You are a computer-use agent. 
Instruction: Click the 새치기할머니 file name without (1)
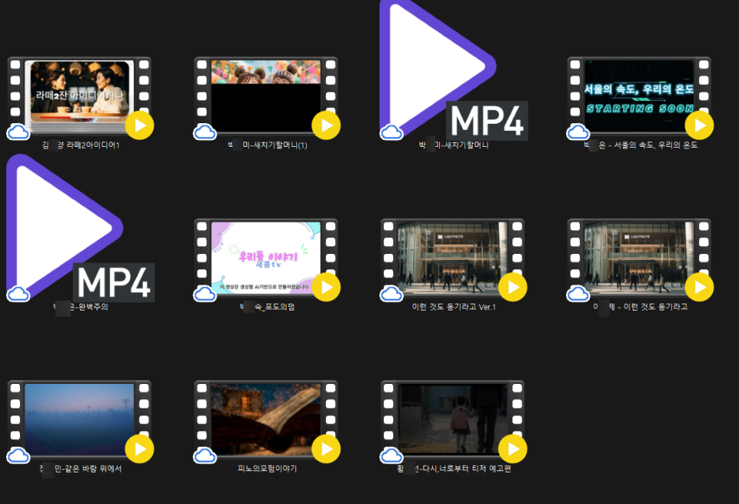point(454,145)
